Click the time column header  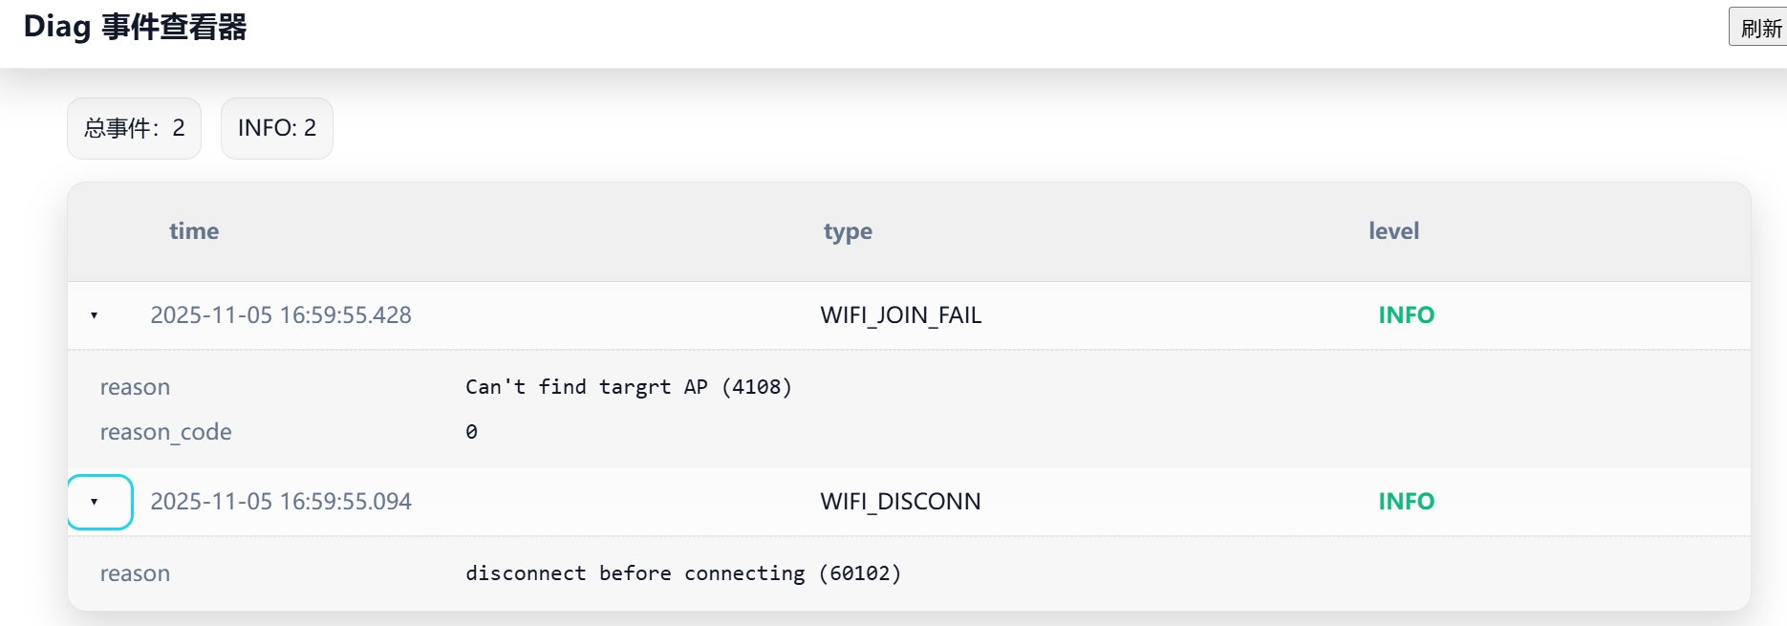click(194, 231)
